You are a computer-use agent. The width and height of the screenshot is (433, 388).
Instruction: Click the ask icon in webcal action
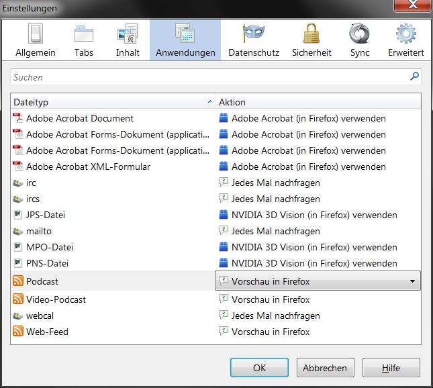click(224, 315)
